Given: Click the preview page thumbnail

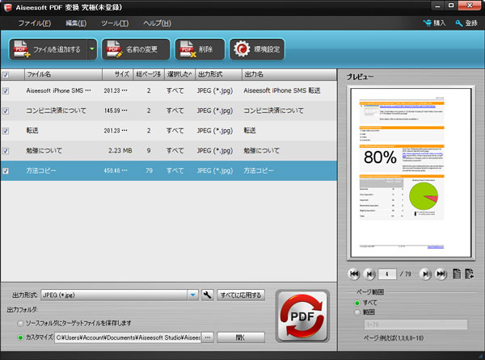Looking at the screenshot, I should (x=411, y=173).
